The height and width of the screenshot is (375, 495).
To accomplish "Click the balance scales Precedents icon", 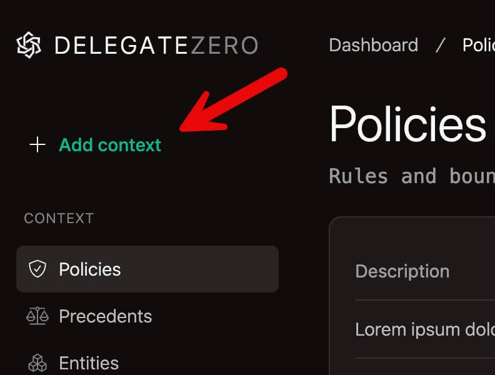I will pyautogui.click(x=37, y=316).
